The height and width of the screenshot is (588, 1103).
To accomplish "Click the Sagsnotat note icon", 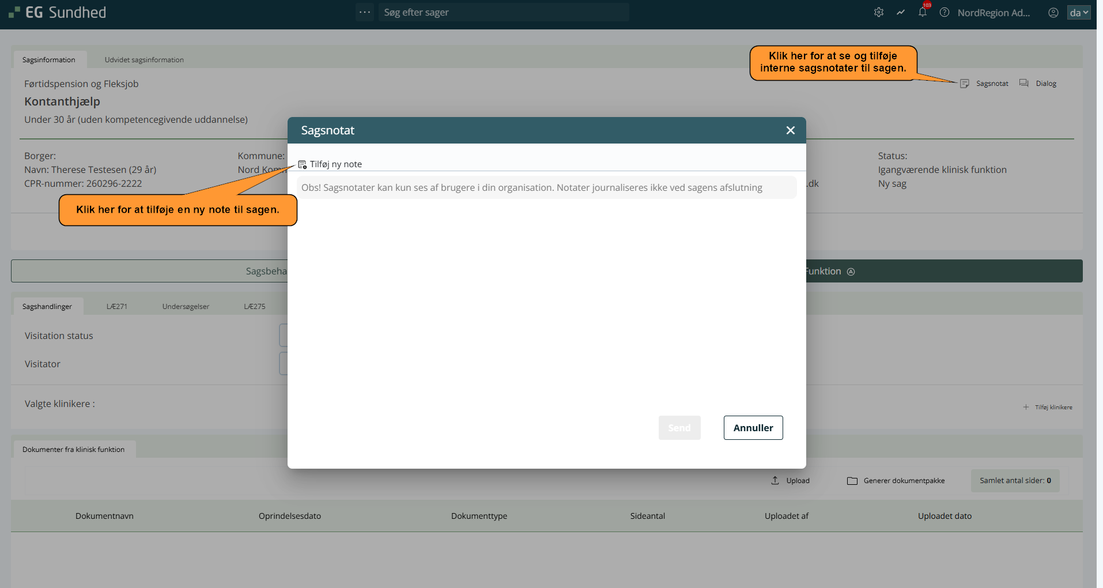I will pos(965,84).
